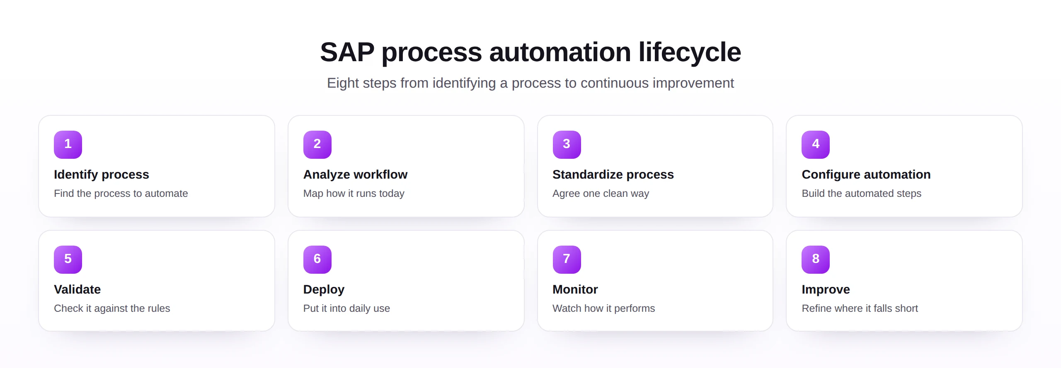This screenshot has height=368, width=1061.
Task: Click the purple step 5 badge
Action: (x=68, y=260)
